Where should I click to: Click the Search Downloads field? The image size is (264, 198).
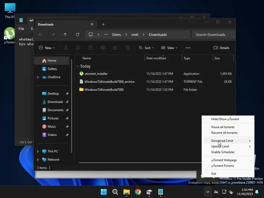point(214,35)
